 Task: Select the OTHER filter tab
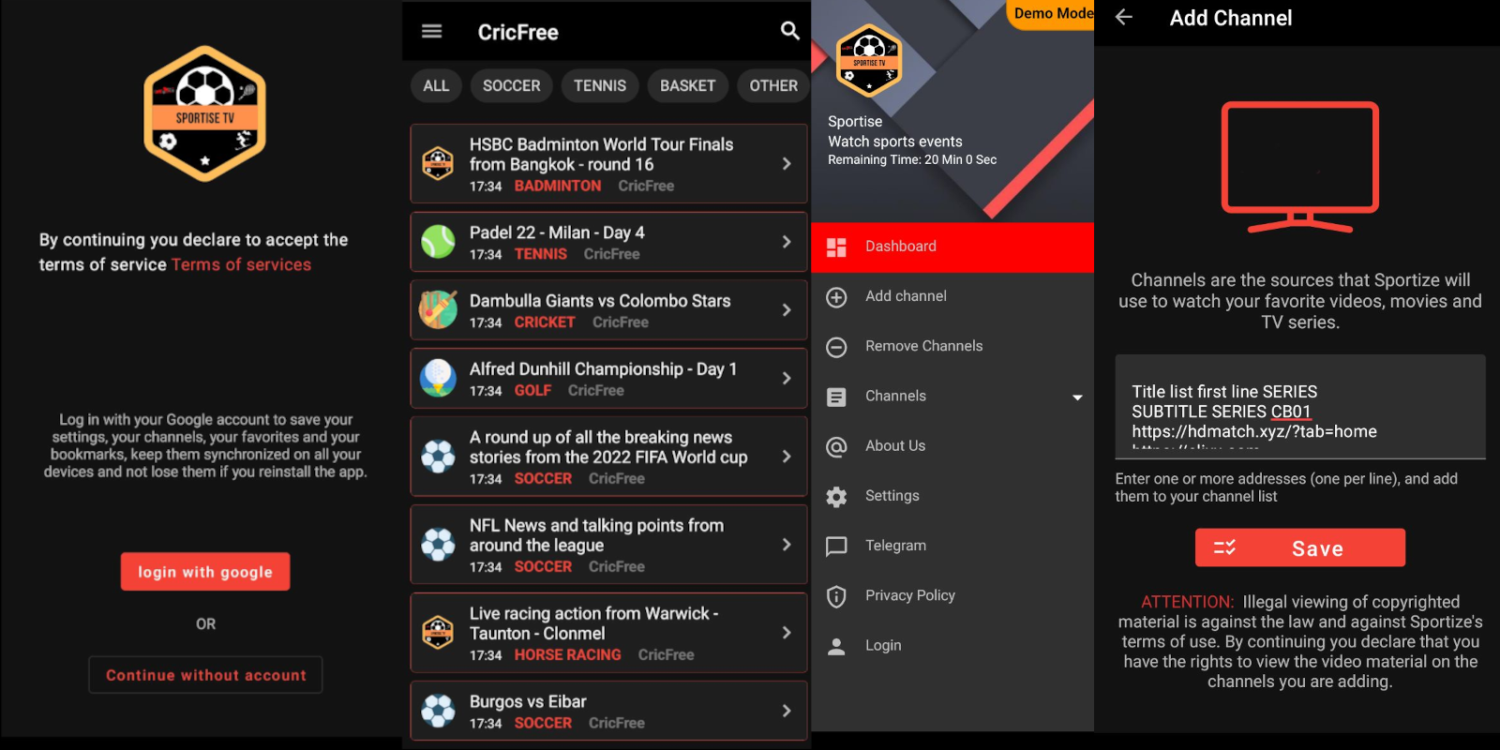click(773, 85)
